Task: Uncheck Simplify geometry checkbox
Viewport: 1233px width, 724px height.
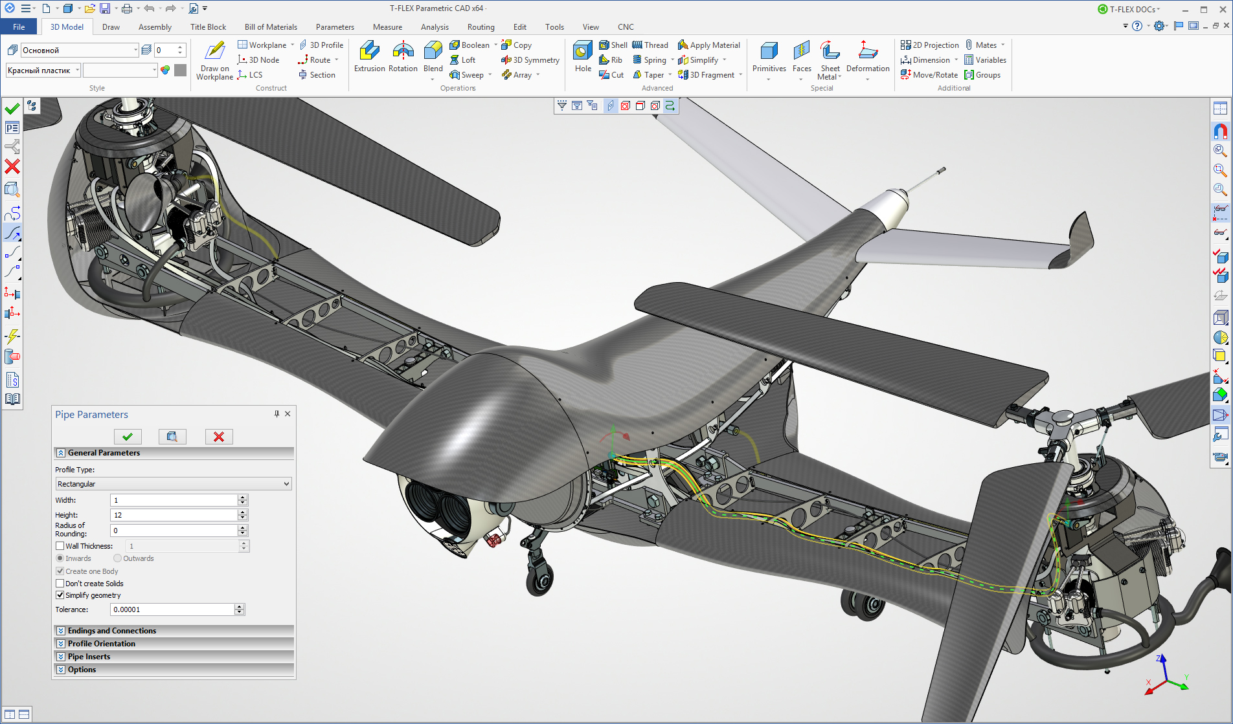Action: pyautogui.click(x=60, y=595)
